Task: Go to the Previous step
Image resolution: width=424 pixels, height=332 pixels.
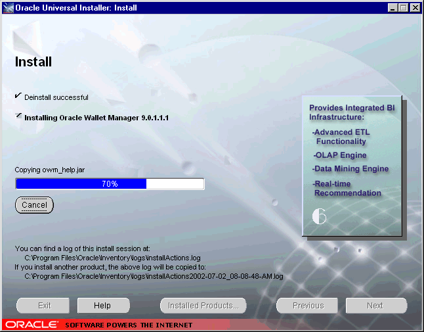Action: (307, 306)
